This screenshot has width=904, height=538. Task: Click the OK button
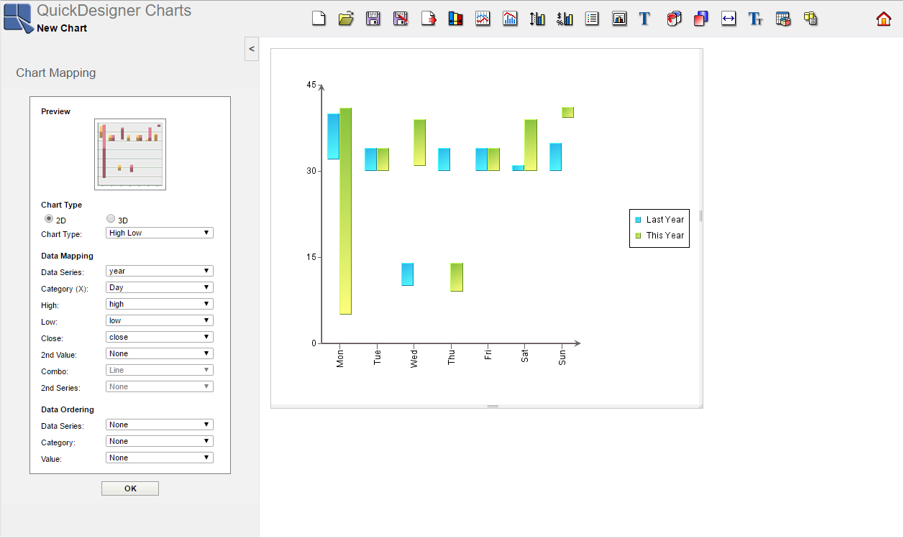click(x=130, y=488)
